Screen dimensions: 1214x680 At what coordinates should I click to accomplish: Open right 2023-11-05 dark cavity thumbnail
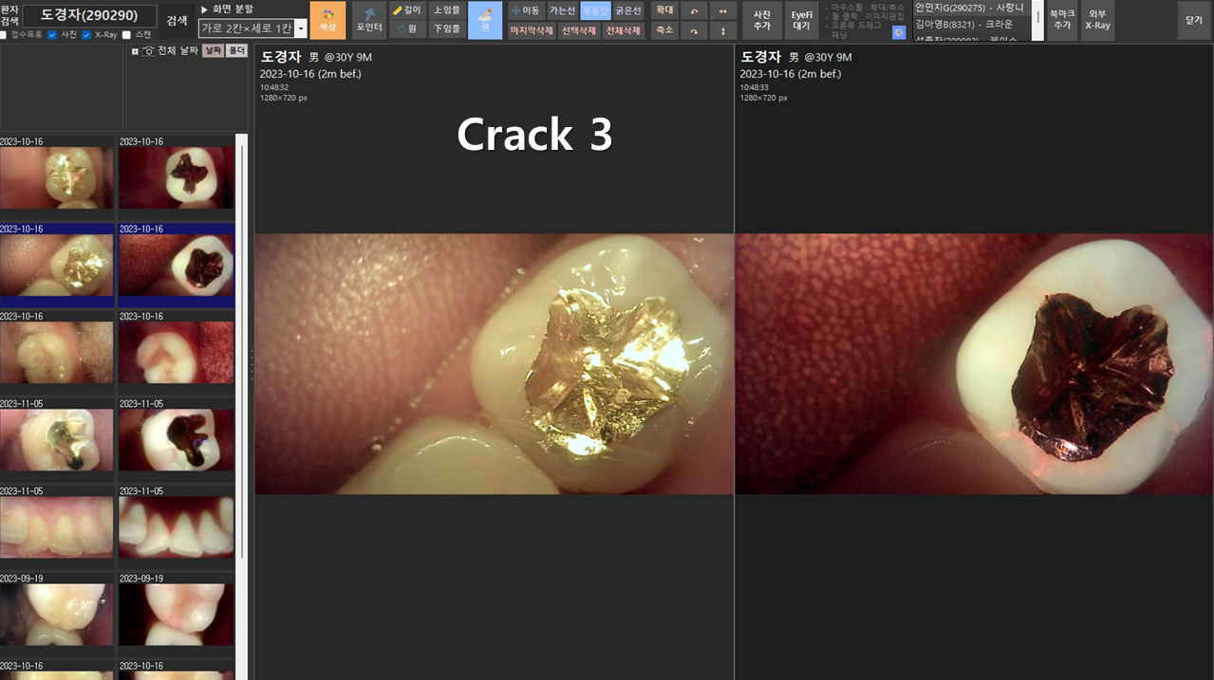tap(177, 439)
